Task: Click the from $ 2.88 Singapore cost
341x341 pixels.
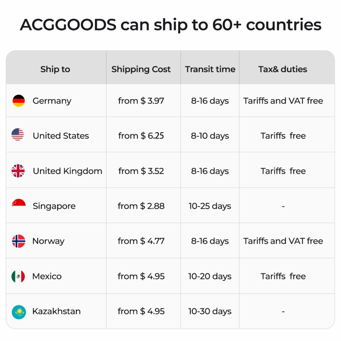Action: coord(141,206)
